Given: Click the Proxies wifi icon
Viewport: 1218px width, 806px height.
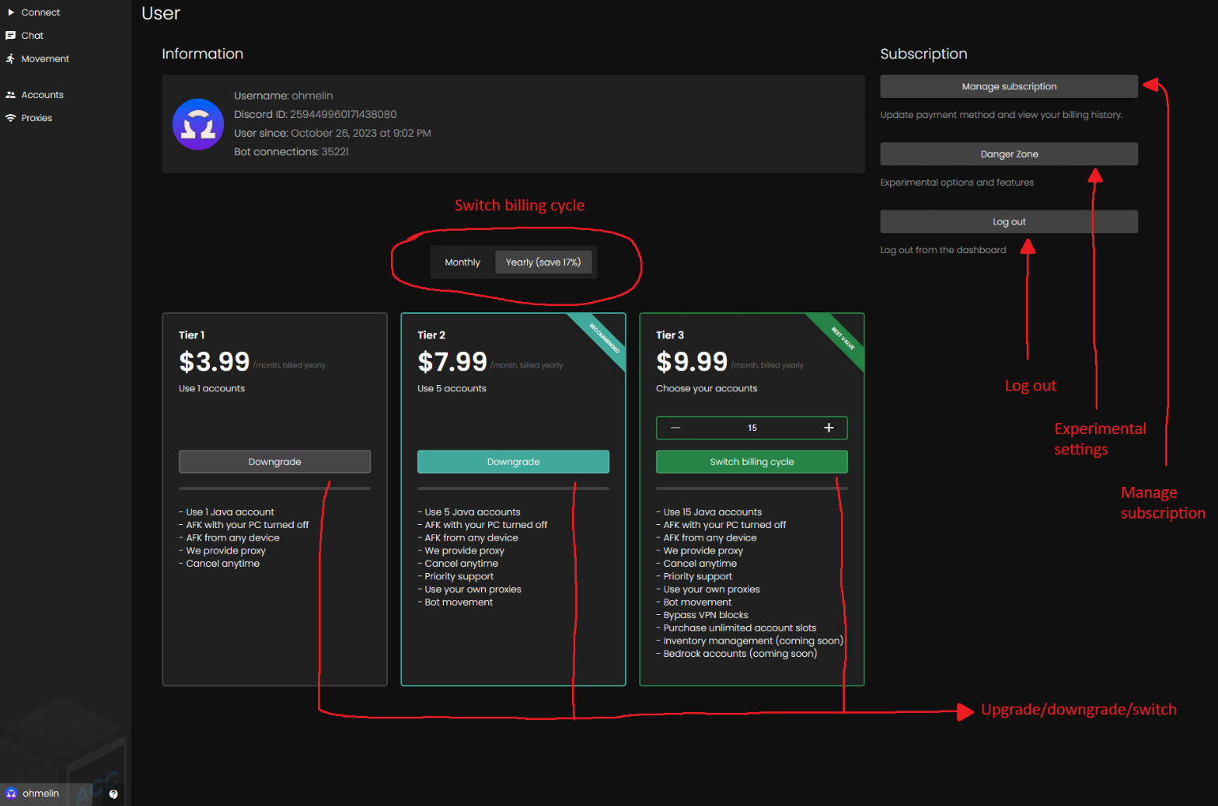Looking at the screenshot, I should [x=11, y=118].
